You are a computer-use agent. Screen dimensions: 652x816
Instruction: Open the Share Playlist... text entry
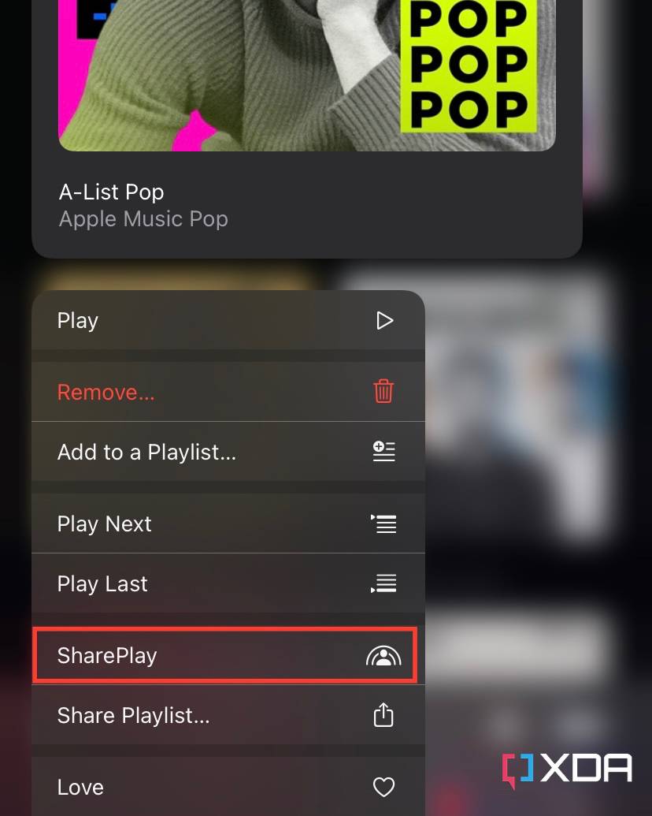tap(134, 716)
